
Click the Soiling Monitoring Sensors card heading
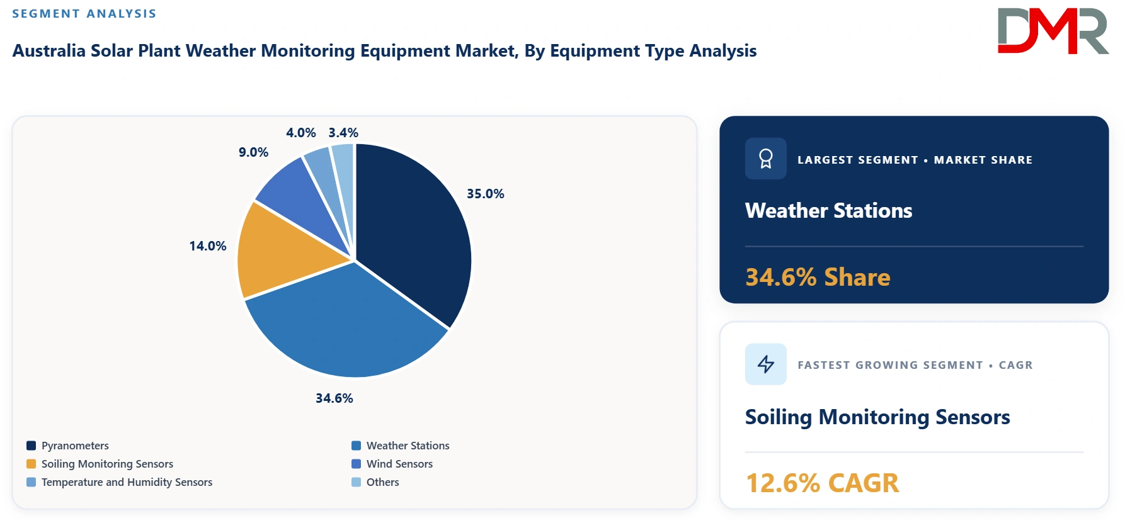pos(877,417)
